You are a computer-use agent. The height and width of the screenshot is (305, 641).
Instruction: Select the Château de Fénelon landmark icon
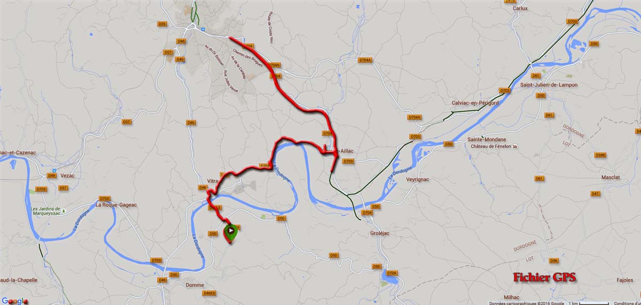pyautogui.click(x=514, y=147)
